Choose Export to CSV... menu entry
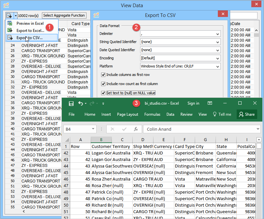This screenshot has width=264, height=219. 32,38
